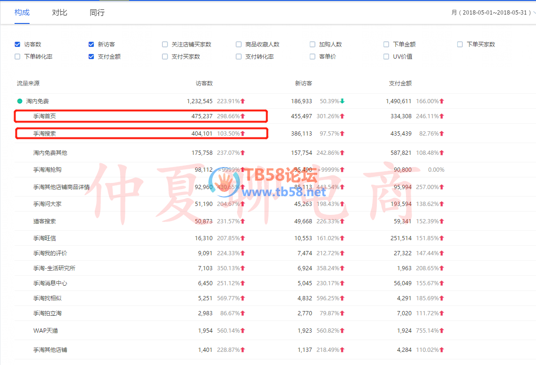Select the WAP天猫 traffic source row

pyautogui.click(x=46, y=331)
